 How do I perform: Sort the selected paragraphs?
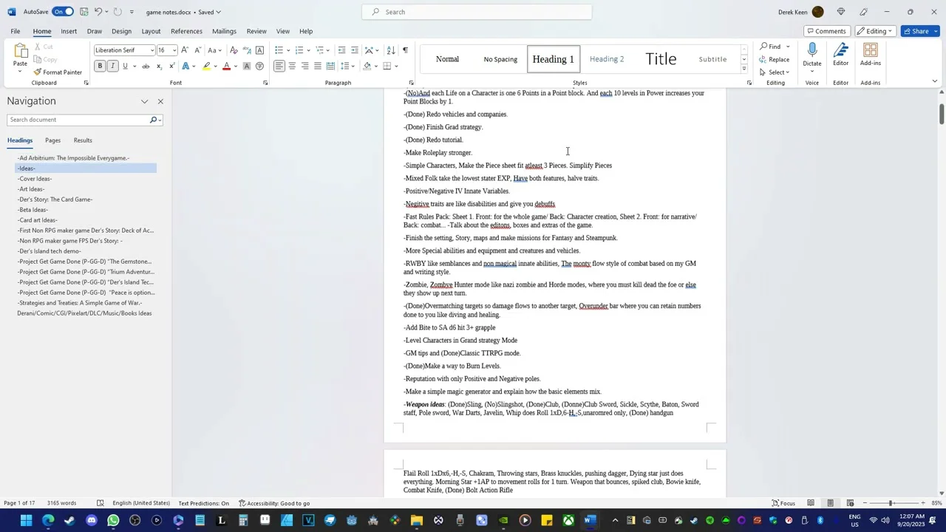point(391,50)
